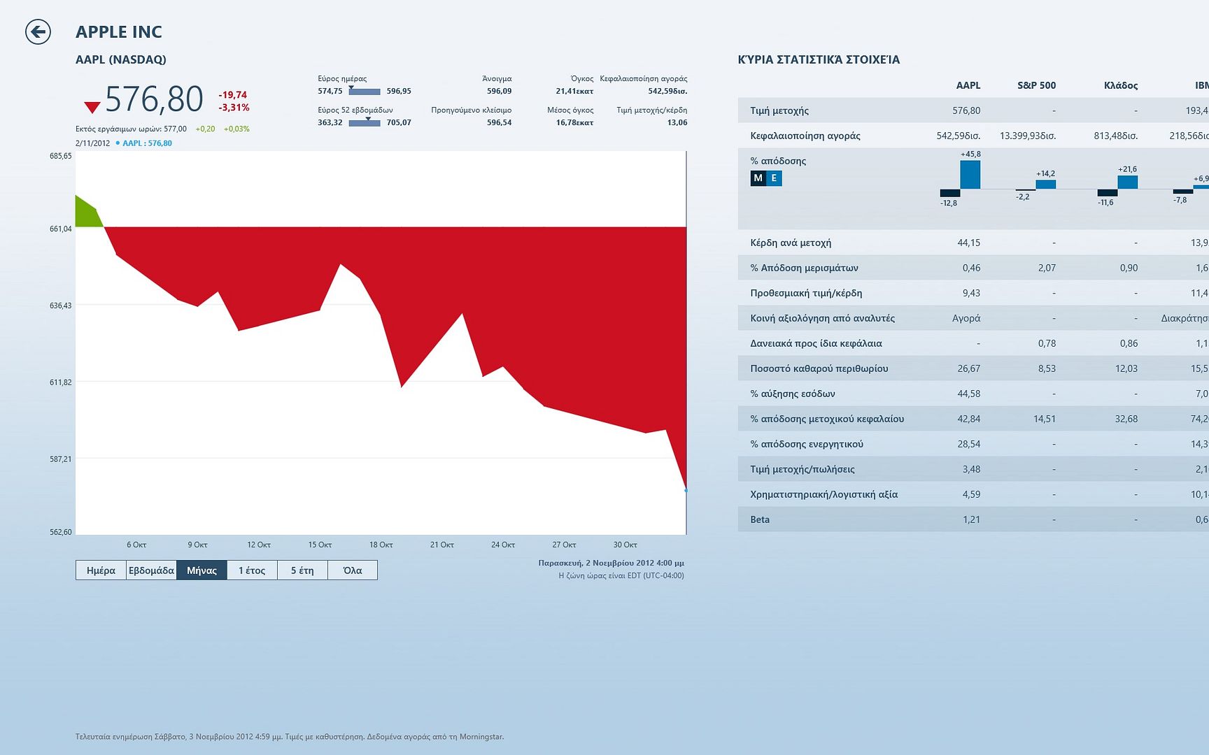Click the APPLE INC title
1209x755 pixels.
click(x=119, y=32)
